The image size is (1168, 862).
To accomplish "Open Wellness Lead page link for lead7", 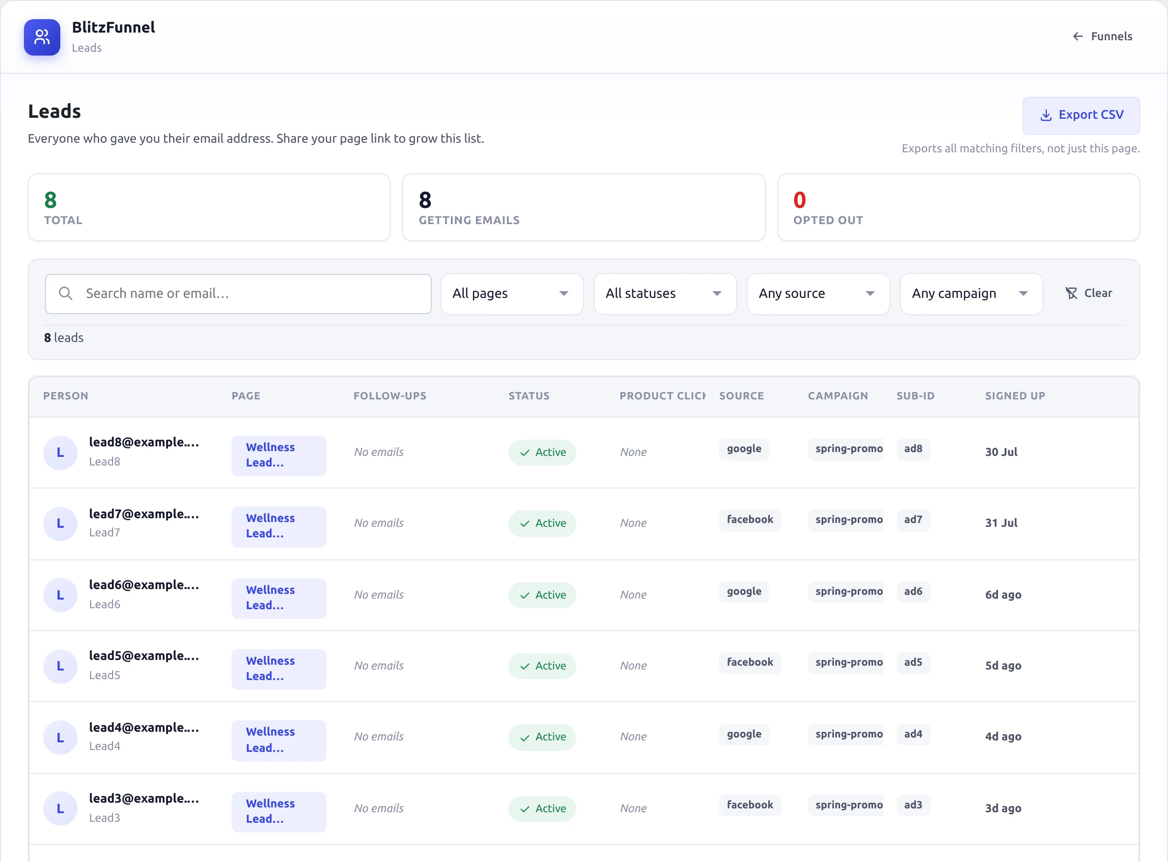I will (x=279, y=526).
